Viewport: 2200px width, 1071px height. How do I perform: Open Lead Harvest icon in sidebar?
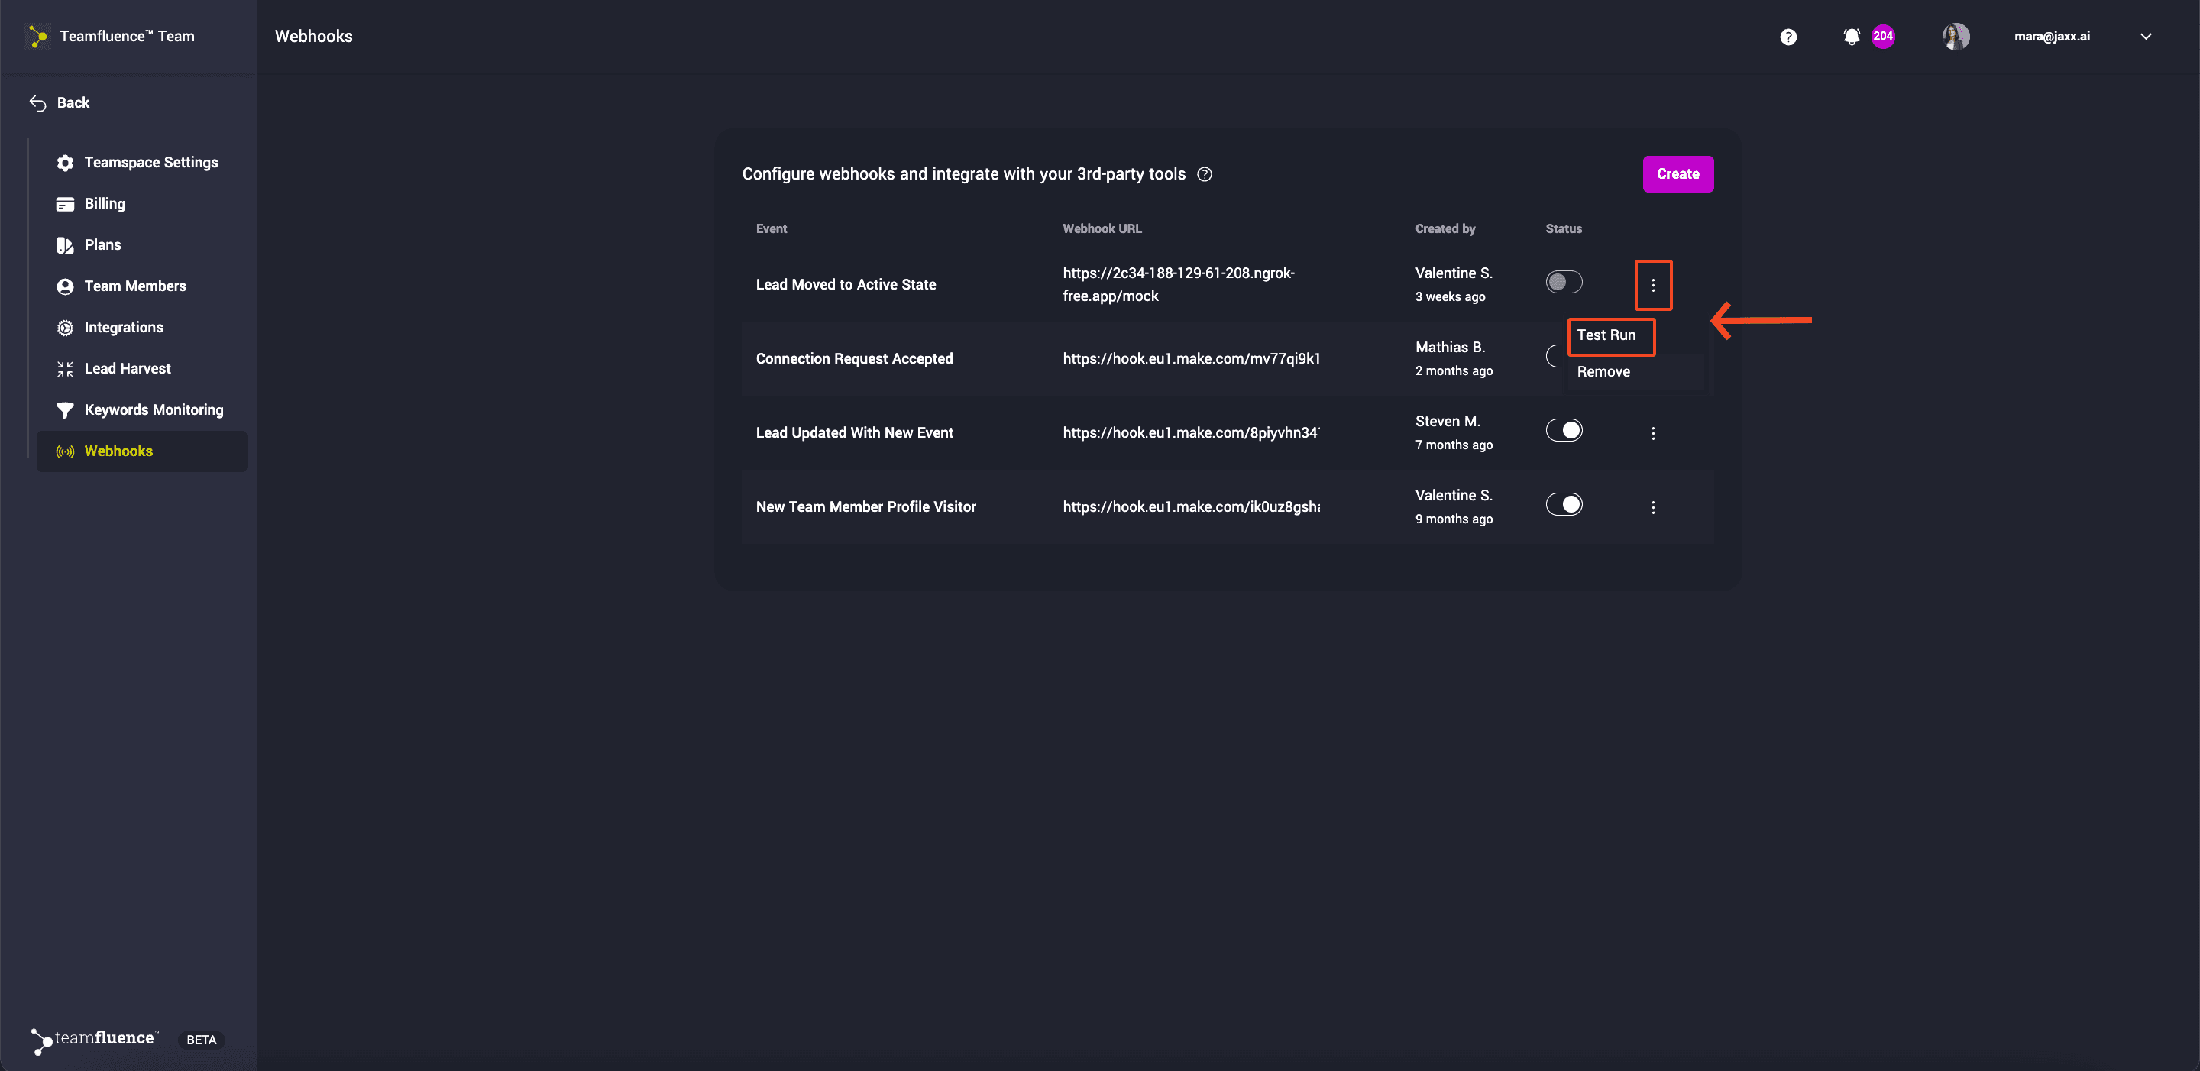[65, 369]
